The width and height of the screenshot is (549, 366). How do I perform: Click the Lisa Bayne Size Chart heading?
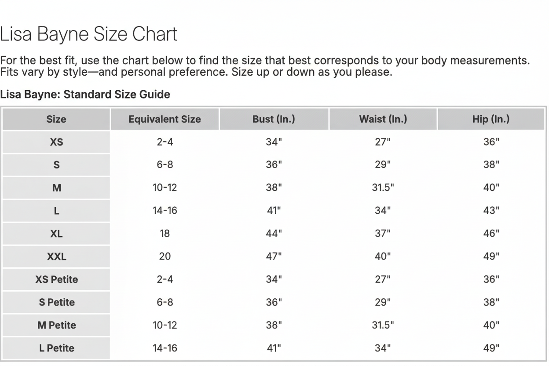coord(88,34)
